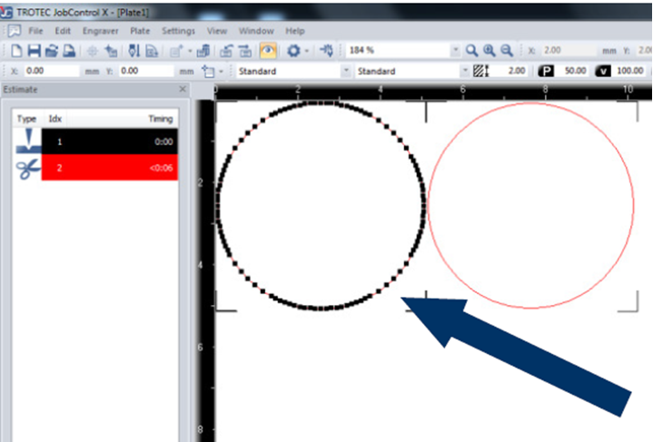Click the power P value field
This screenshot has width=653, height=442.
click(574, 71)
